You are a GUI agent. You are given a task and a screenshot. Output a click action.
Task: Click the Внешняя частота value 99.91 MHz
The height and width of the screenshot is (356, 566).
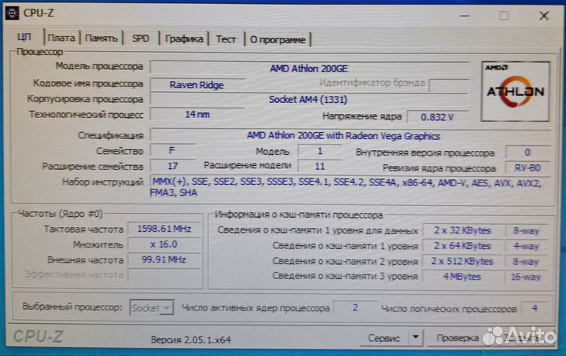[x=164, y=259]
